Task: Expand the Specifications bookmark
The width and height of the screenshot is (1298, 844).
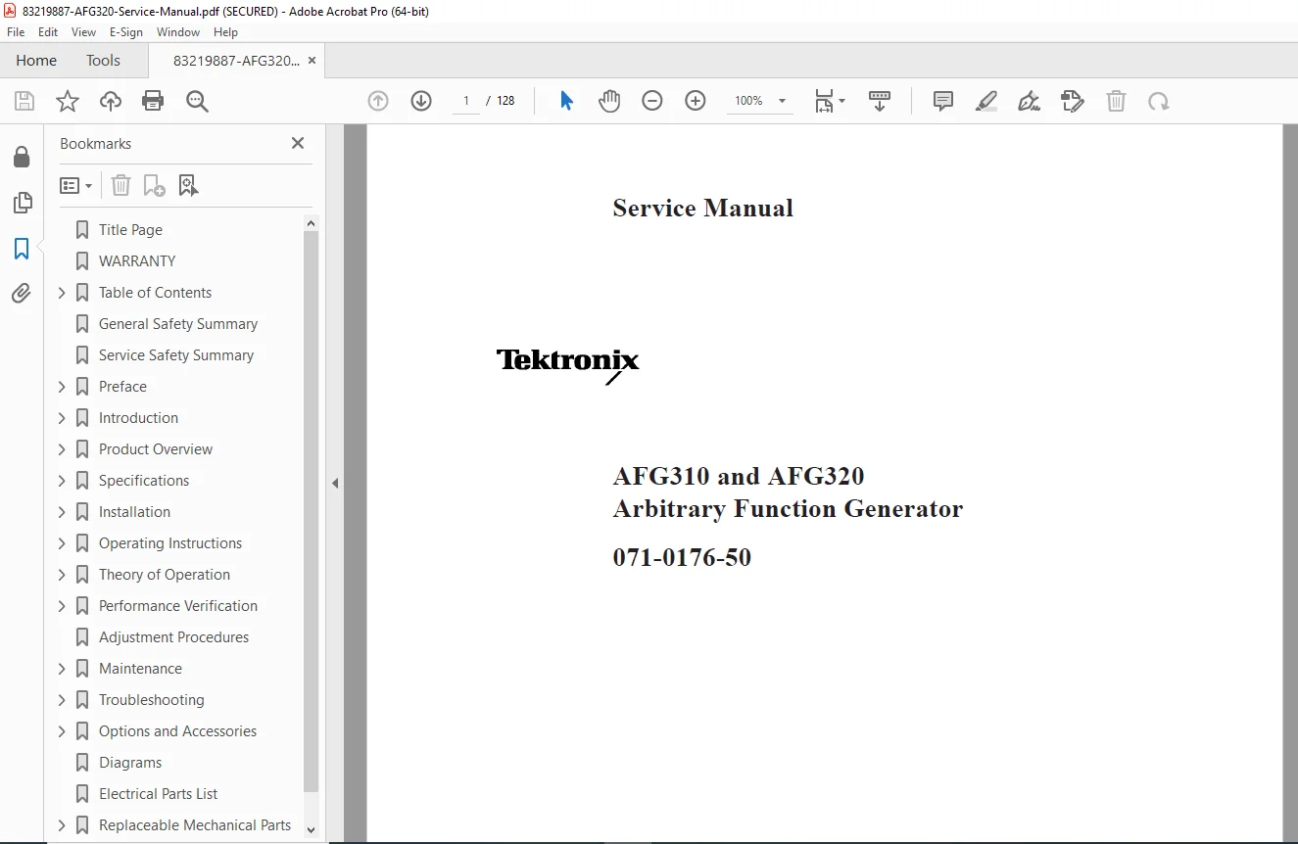Action: (62, 481)
